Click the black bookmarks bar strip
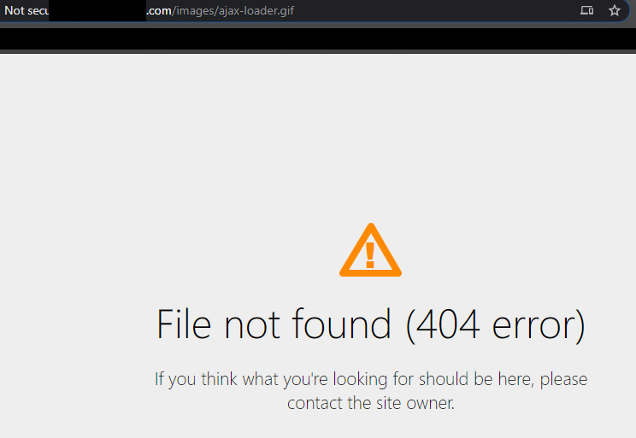The height and width of the screenshot is (438, 636). click(318, 39)
